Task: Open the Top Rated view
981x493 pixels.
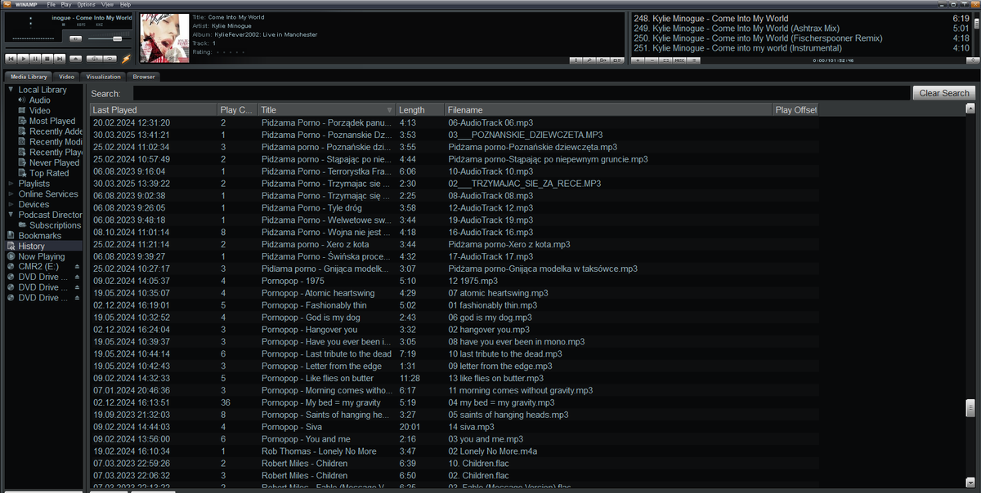Action: point(49,173)
